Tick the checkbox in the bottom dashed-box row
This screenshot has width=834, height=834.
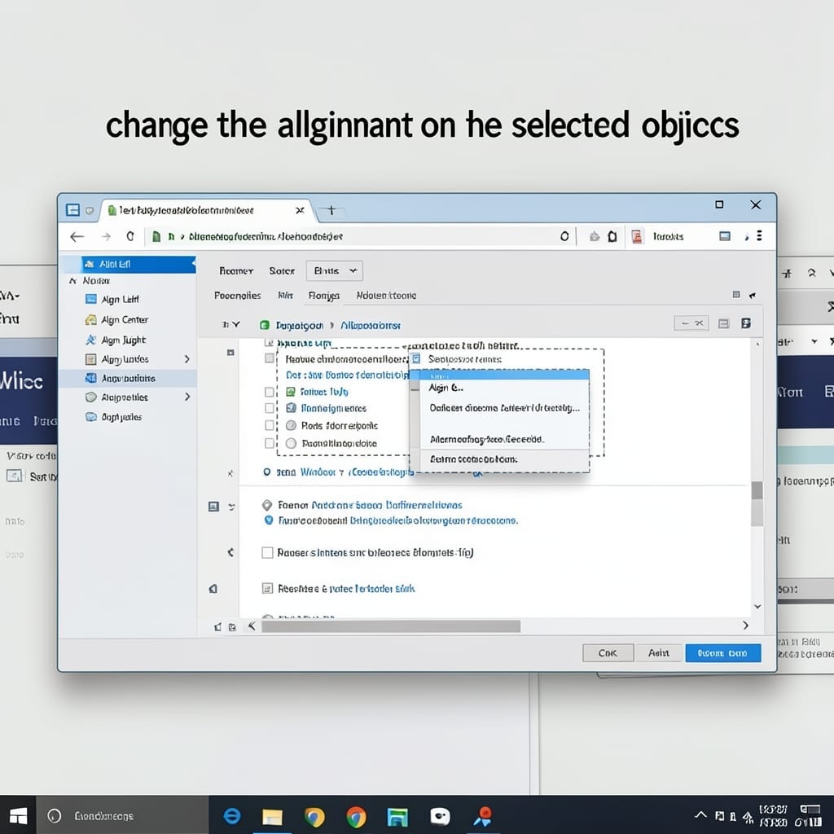(270, 443)
